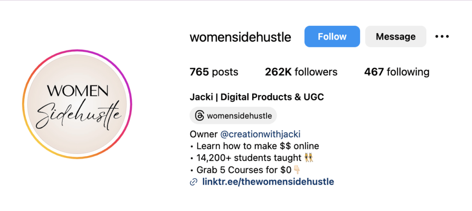Visit the @creationwithjacki mention

click(260, 134)
